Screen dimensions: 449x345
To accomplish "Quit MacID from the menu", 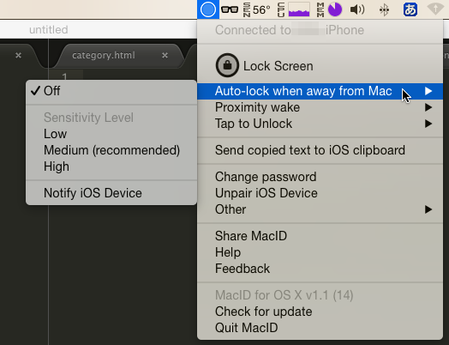I will (x=320, y=328).
